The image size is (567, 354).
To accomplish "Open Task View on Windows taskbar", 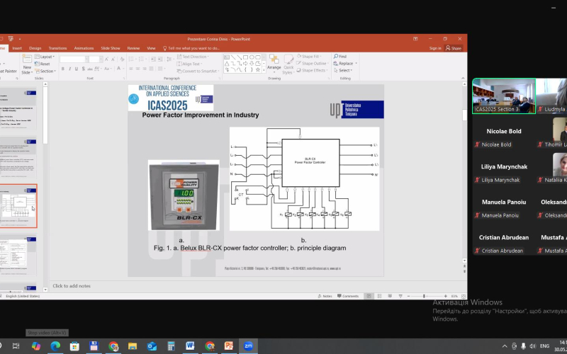I will click(x=16, y=346).
